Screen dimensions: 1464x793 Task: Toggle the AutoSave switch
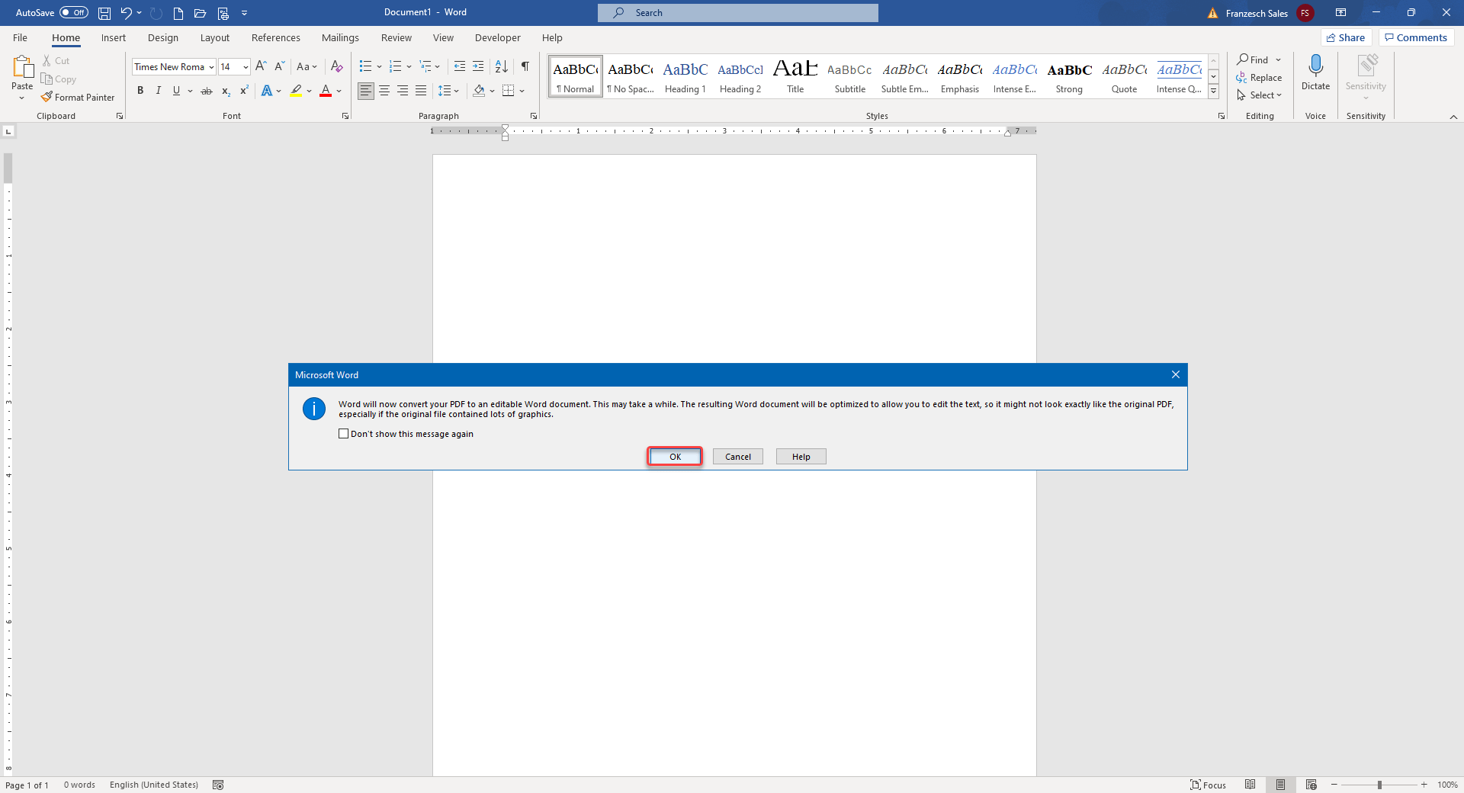click(x=74, y=12)
